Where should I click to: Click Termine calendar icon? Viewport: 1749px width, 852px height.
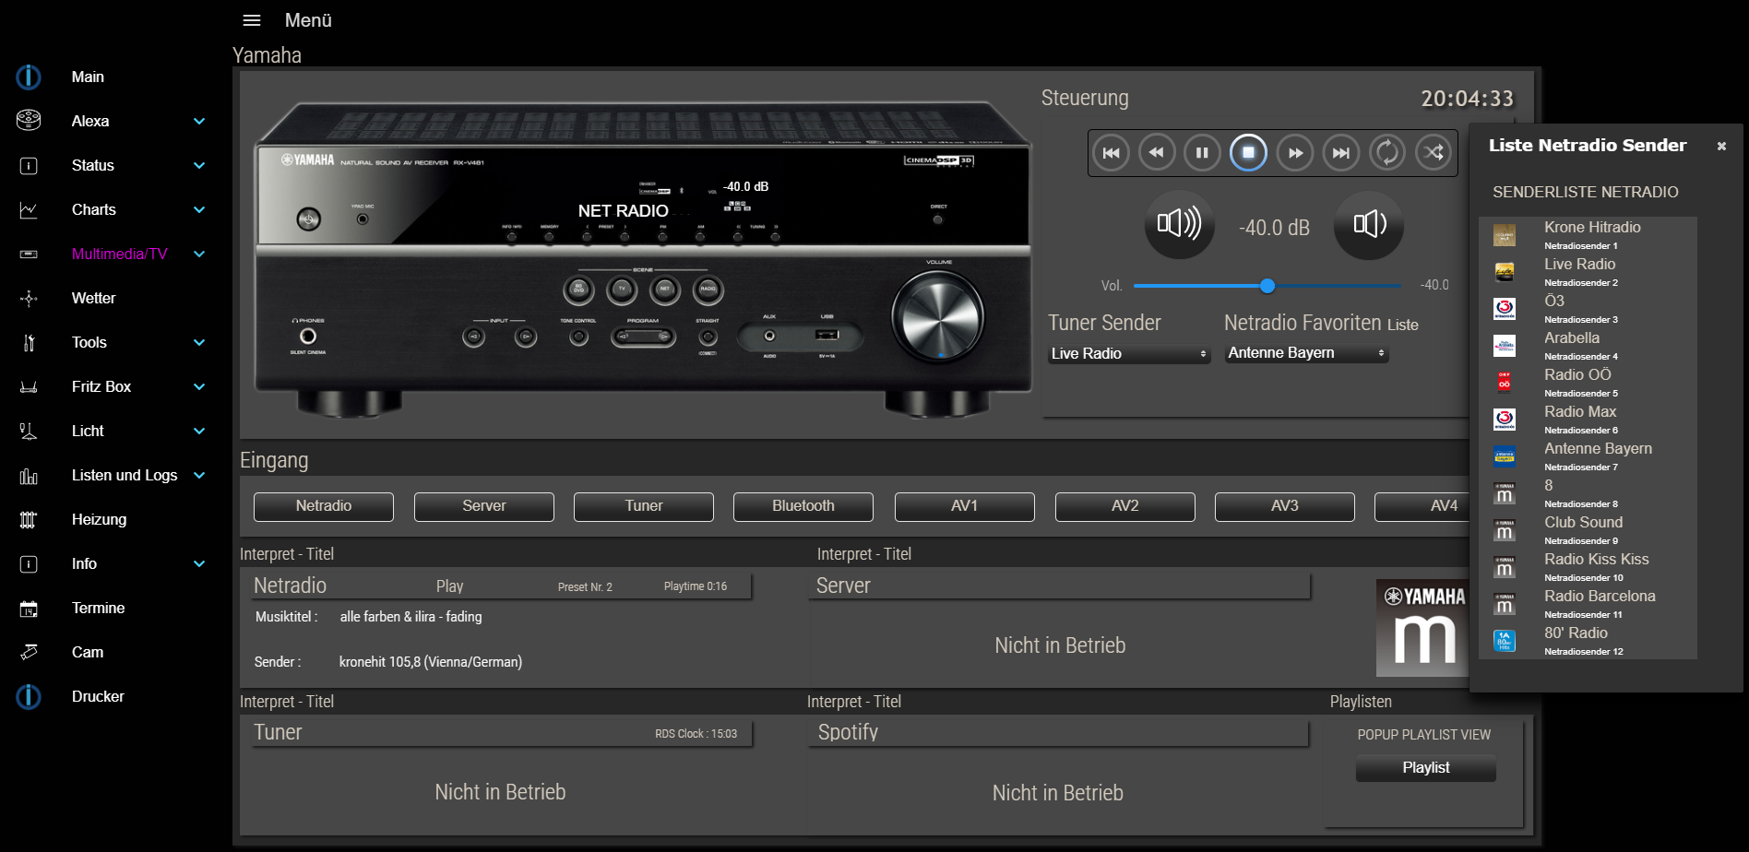(x=29, y=609)
